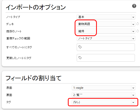This screenshot has width=140, height=110.
Task: Reset the 既存のノート setting with revert icon
Action: click(x=138, y=31)
